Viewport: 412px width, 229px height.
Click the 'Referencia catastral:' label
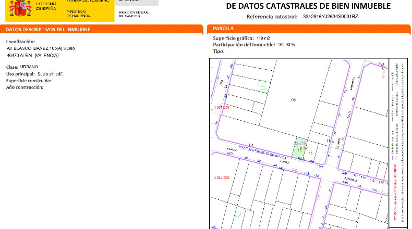pos(272,17)
